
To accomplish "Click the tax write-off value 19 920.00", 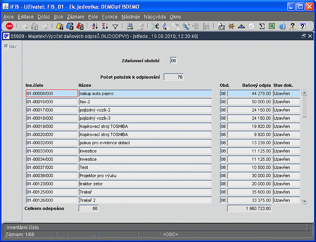I will (x=249, y=127).
